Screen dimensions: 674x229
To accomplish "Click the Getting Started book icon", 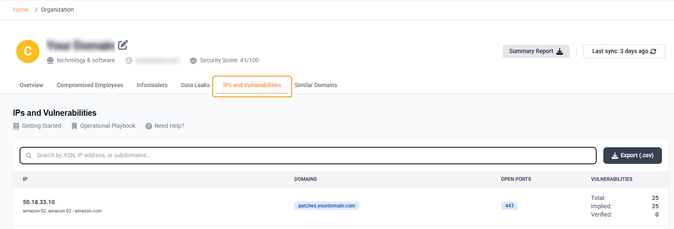I will [x=16, y=126].
